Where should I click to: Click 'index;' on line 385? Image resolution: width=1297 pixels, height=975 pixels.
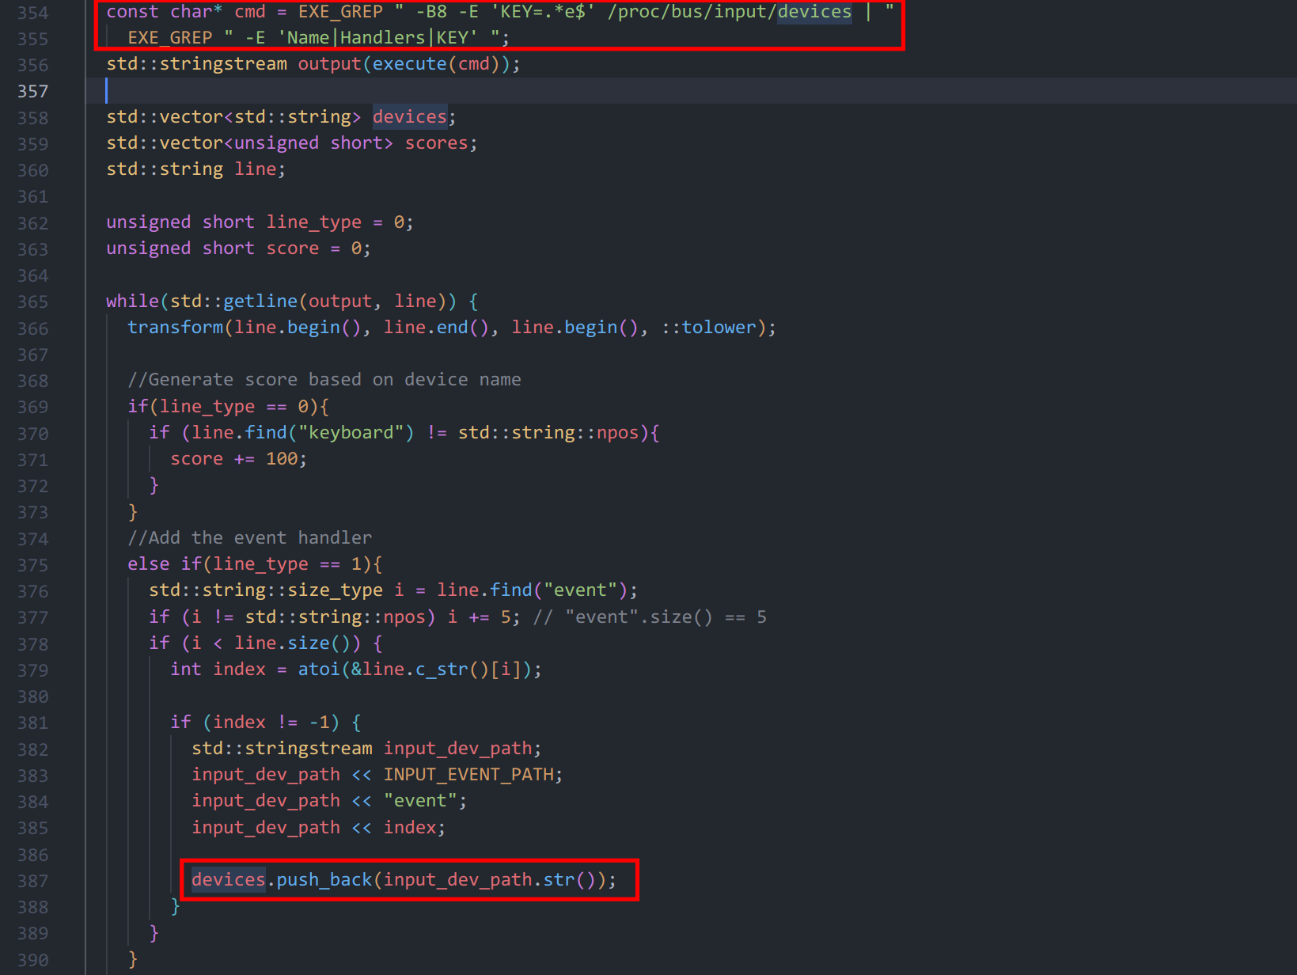(x=415, y=828)
